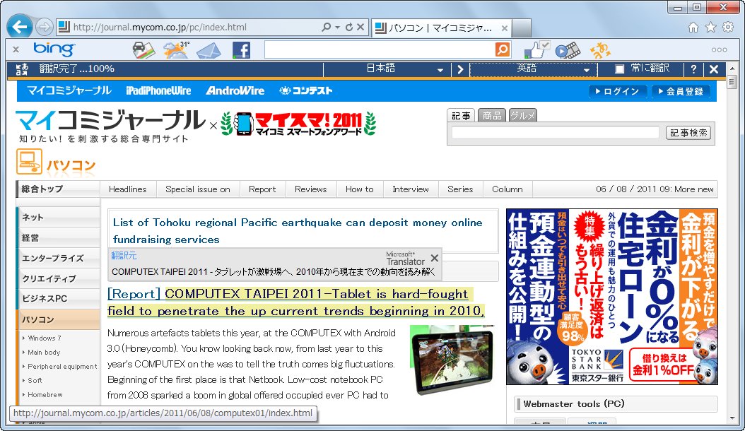
Task: Open the address bar search dropdown arrow
Action: [337, 28]
